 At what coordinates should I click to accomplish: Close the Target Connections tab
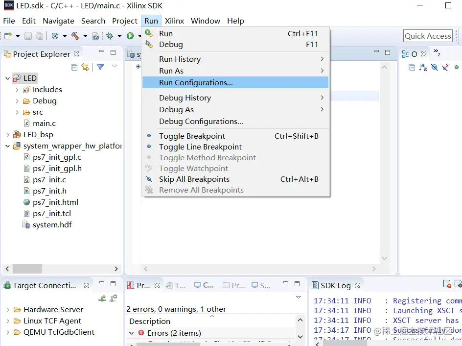(x=87, y=285)
